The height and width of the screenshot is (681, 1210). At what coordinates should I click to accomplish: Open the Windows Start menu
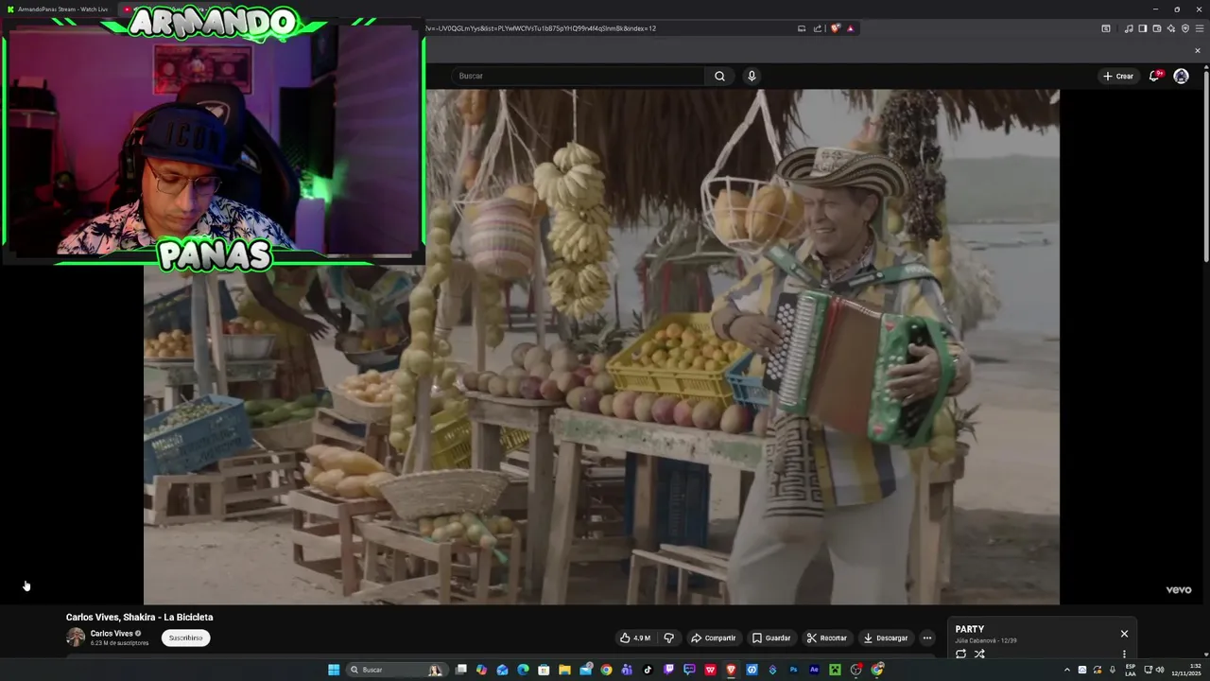pyautogui.click(x=334, y=670)
